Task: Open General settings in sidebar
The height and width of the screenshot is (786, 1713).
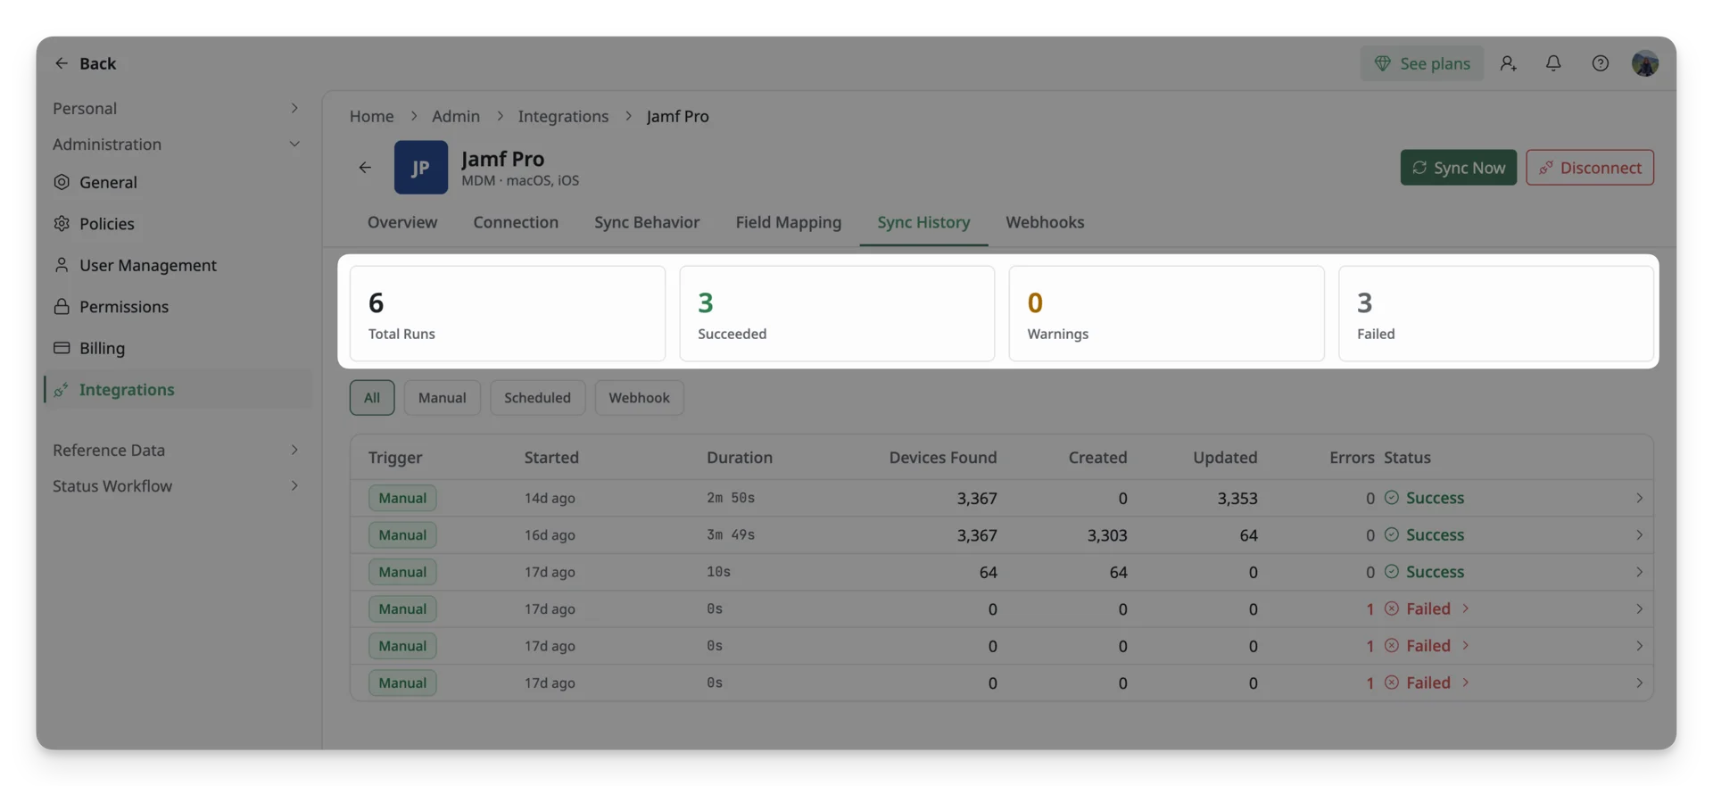Action: tap(178, 182)
